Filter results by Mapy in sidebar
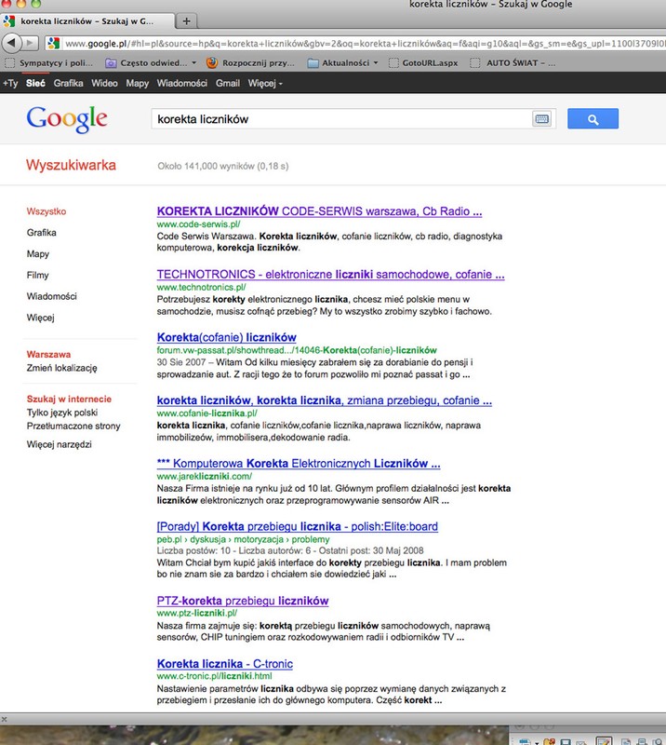Image resolution: width=666 pixels, height=745 pixels. tap(38, 253)
